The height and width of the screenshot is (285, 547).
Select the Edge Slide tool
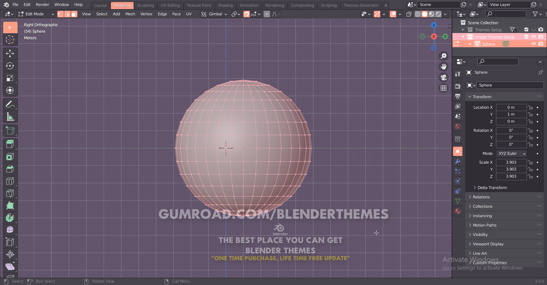10,242
